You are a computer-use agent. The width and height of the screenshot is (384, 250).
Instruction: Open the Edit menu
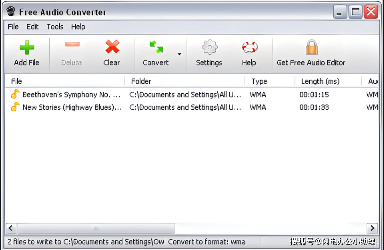pos(32,27)
